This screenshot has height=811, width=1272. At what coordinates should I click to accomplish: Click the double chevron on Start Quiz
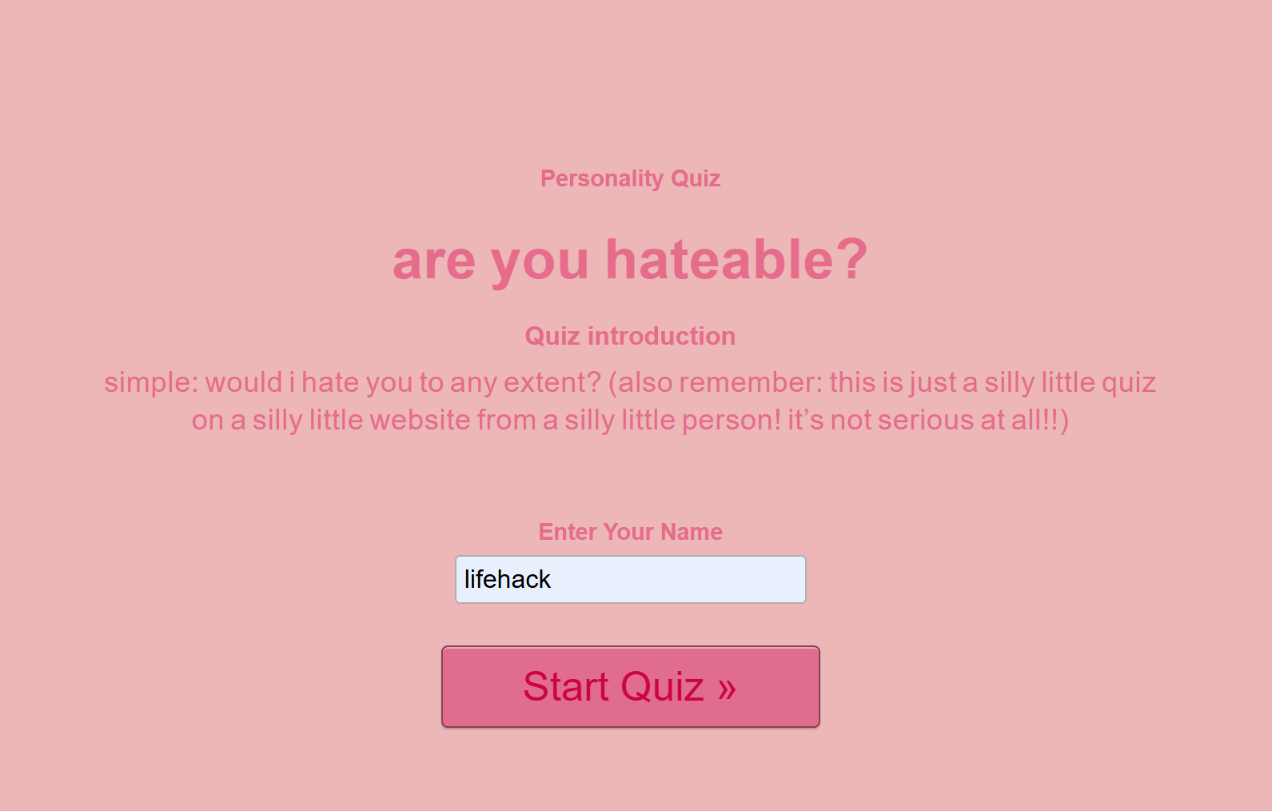click(x=726, y=688)
